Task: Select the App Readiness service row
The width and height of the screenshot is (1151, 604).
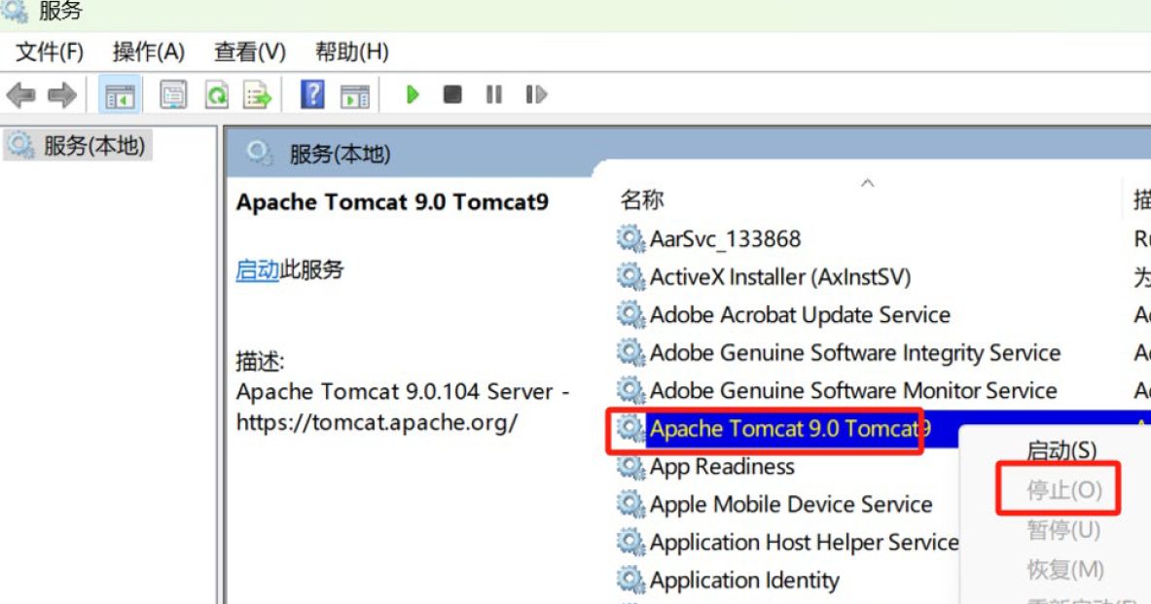Action: 722,467
